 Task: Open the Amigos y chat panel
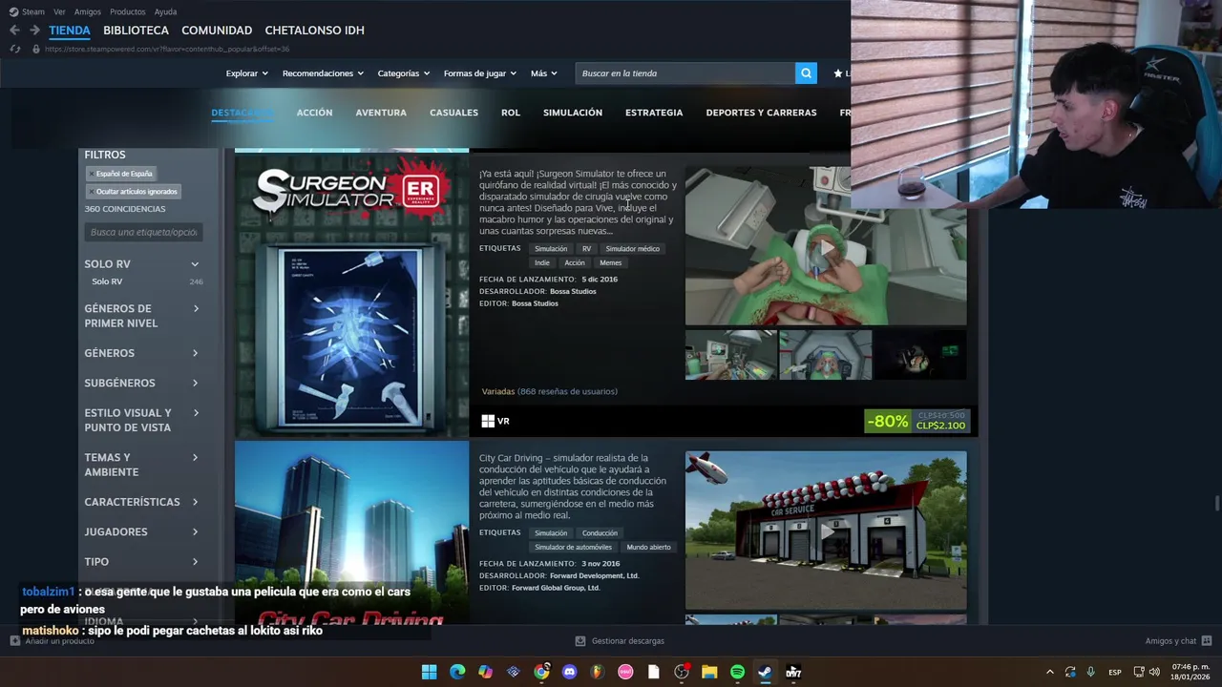click(1178, 641)
